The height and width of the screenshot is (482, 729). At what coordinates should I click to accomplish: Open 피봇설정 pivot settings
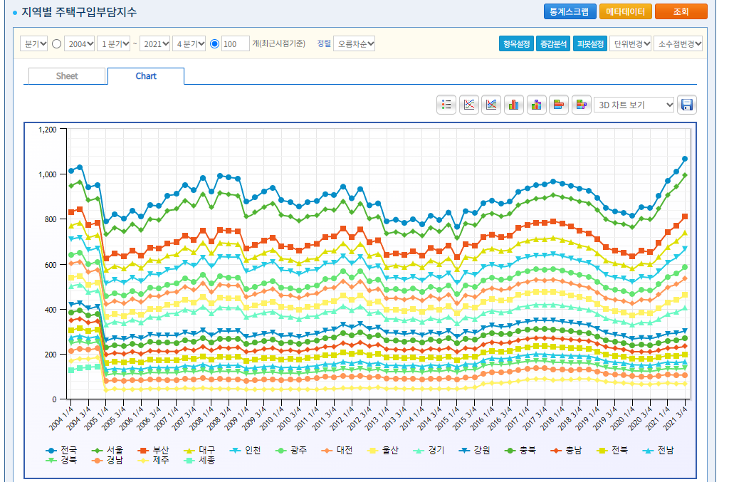point(590,43)
